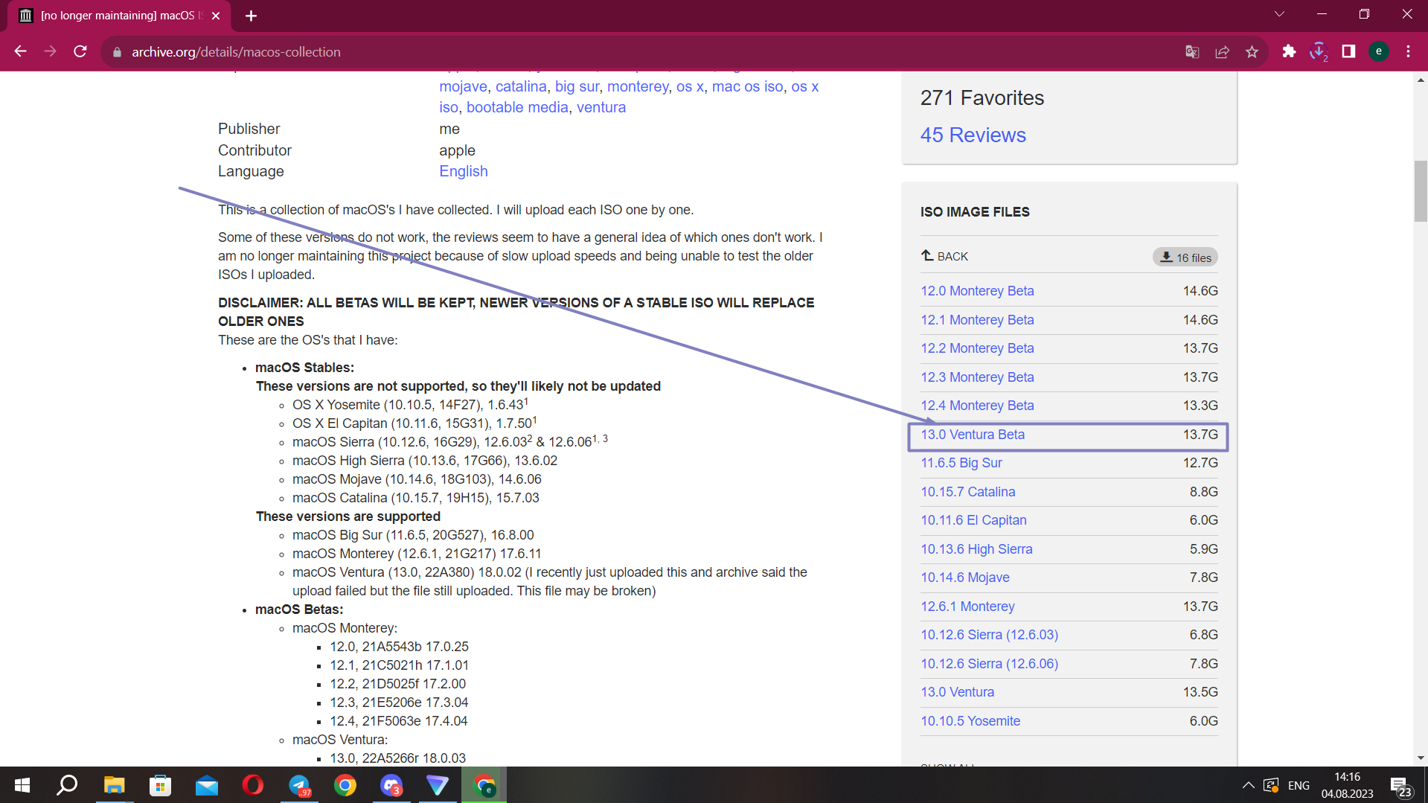Reload the archive.org page
This screenshot has height=803, width=1428.
(80, 51)
